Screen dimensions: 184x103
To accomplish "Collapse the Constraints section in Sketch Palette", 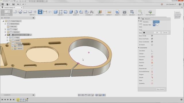I will point(139,48).
